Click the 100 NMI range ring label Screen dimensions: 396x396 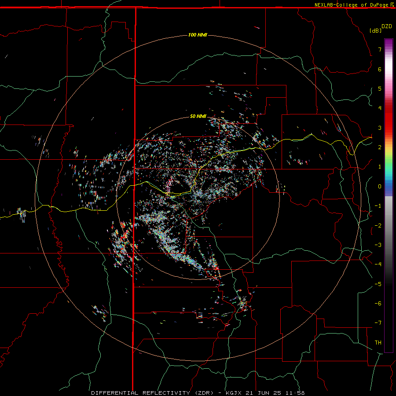pyautogui.click(x=198, y=35)
